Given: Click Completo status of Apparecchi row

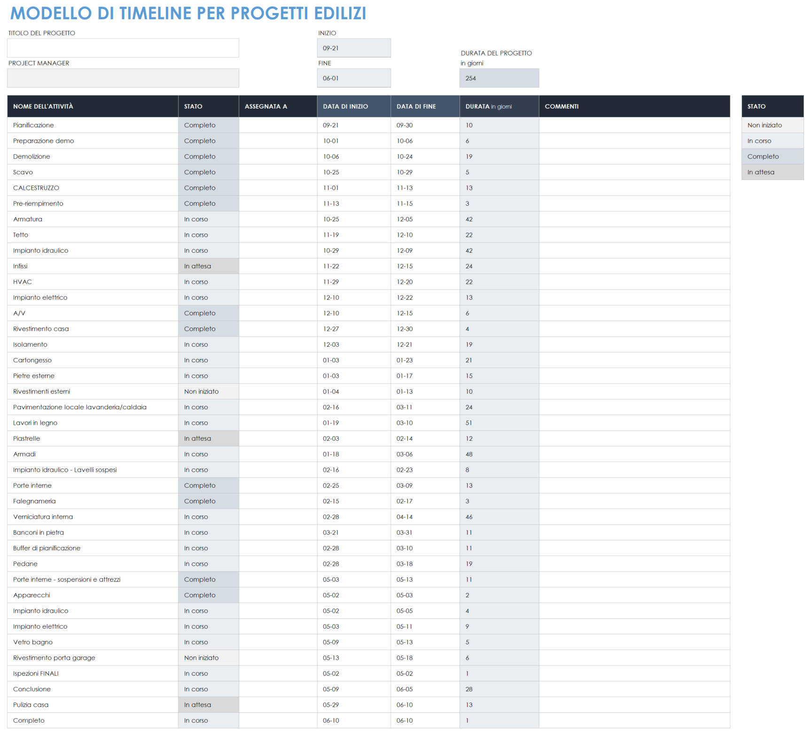Looking at the screenshot, I should coord(209,595).
